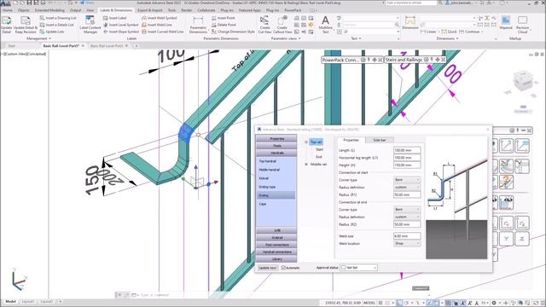Click Insert Weld Line tool
546x307 pixels.
pyautogui.click(x=157, y=25)
